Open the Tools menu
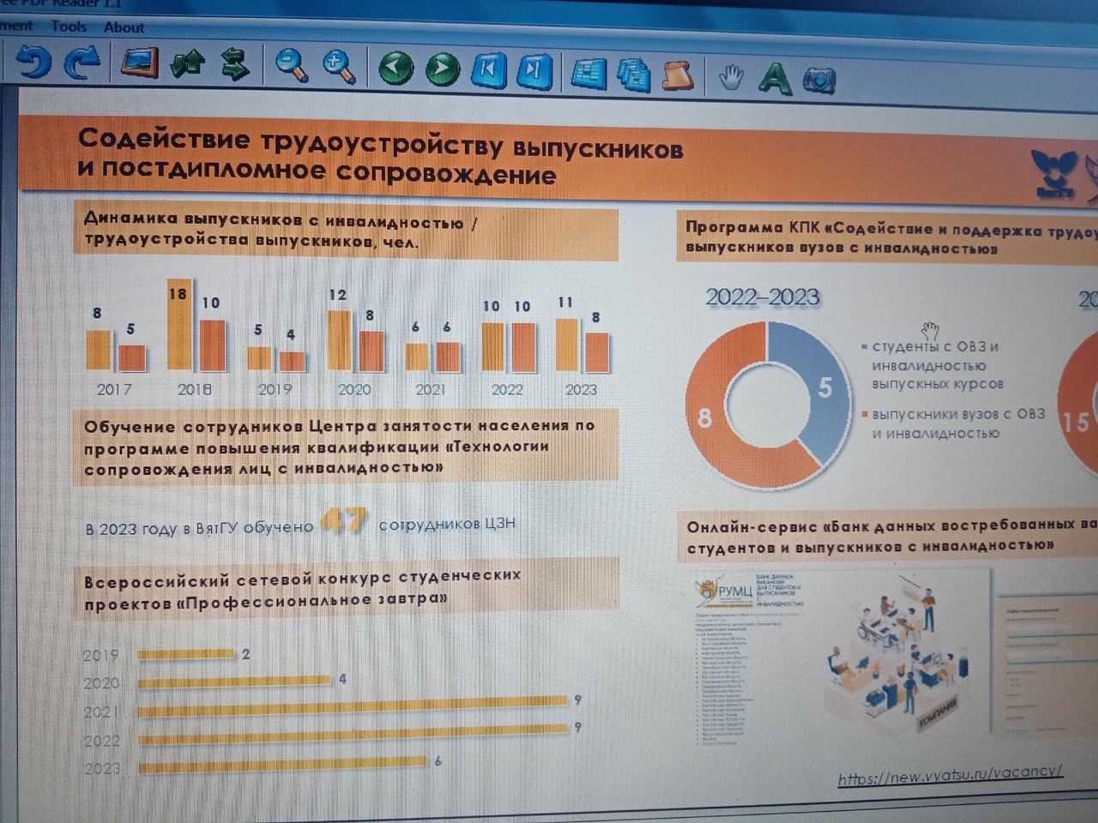 coord(69,27)
